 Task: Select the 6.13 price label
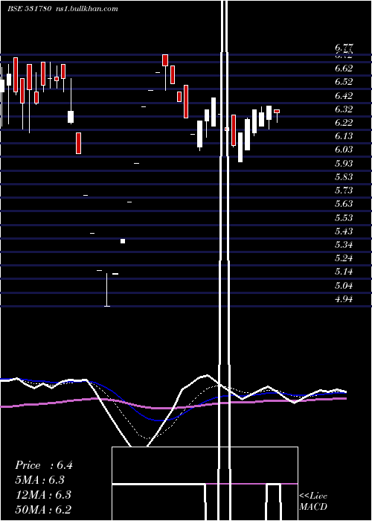tap(344, 136)
